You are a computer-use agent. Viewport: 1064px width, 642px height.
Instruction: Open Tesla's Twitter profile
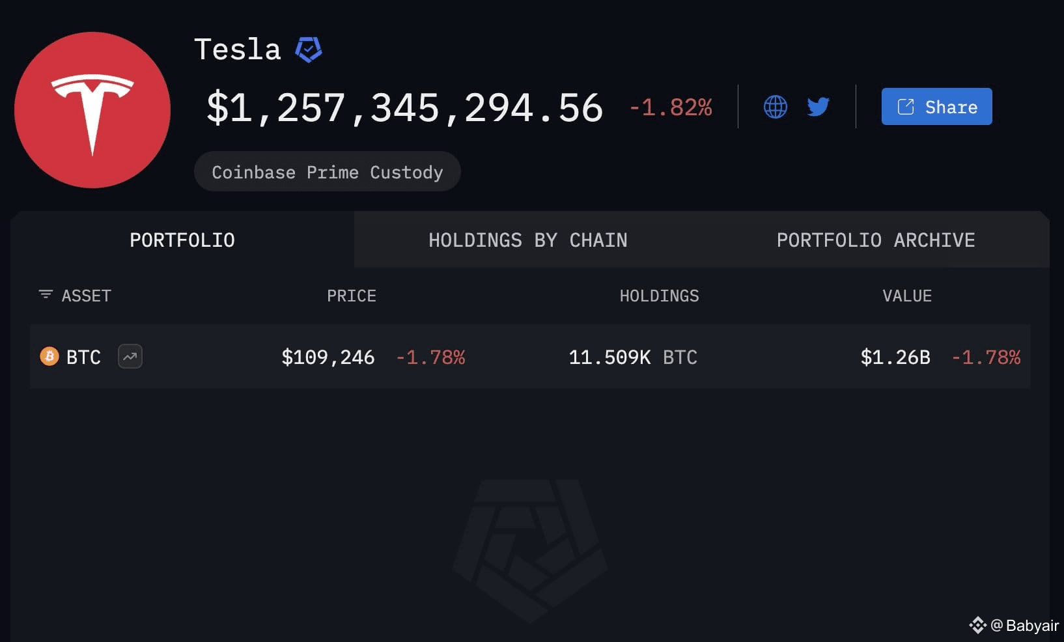[819, 106]
